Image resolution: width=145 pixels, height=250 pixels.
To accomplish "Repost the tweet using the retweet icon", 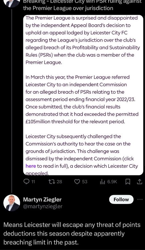I will [52, 182].
